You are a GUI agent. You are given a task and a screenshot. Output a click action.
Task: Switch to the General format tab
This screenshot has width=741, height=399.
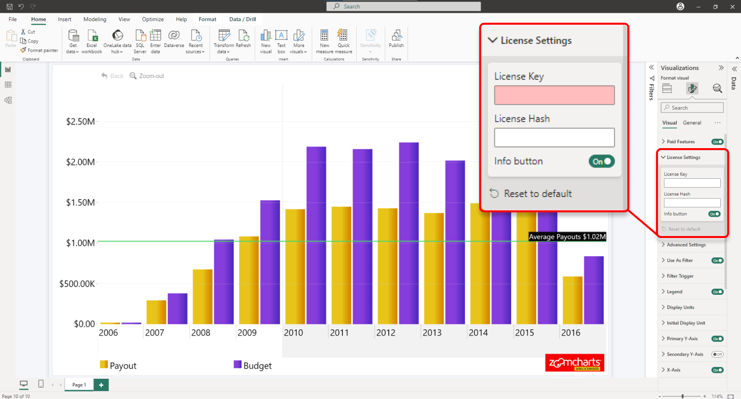click(692, 122)
